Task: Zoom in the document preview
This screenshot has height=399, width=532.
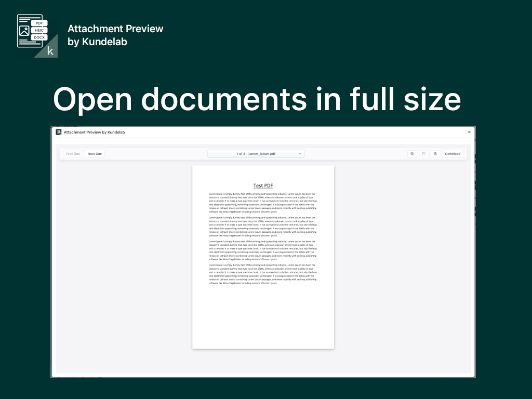Action: tap(435, 154)
